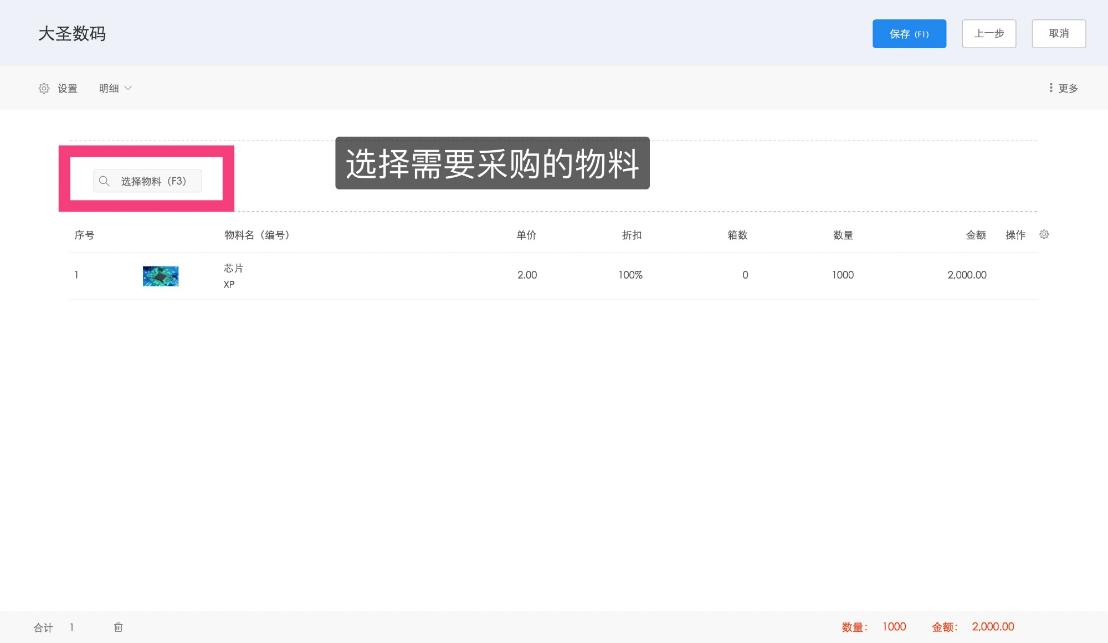Viewport: 1108px width, 643px height.
Task: Go back with 上一步 button
Action: [x=989, y=34]
